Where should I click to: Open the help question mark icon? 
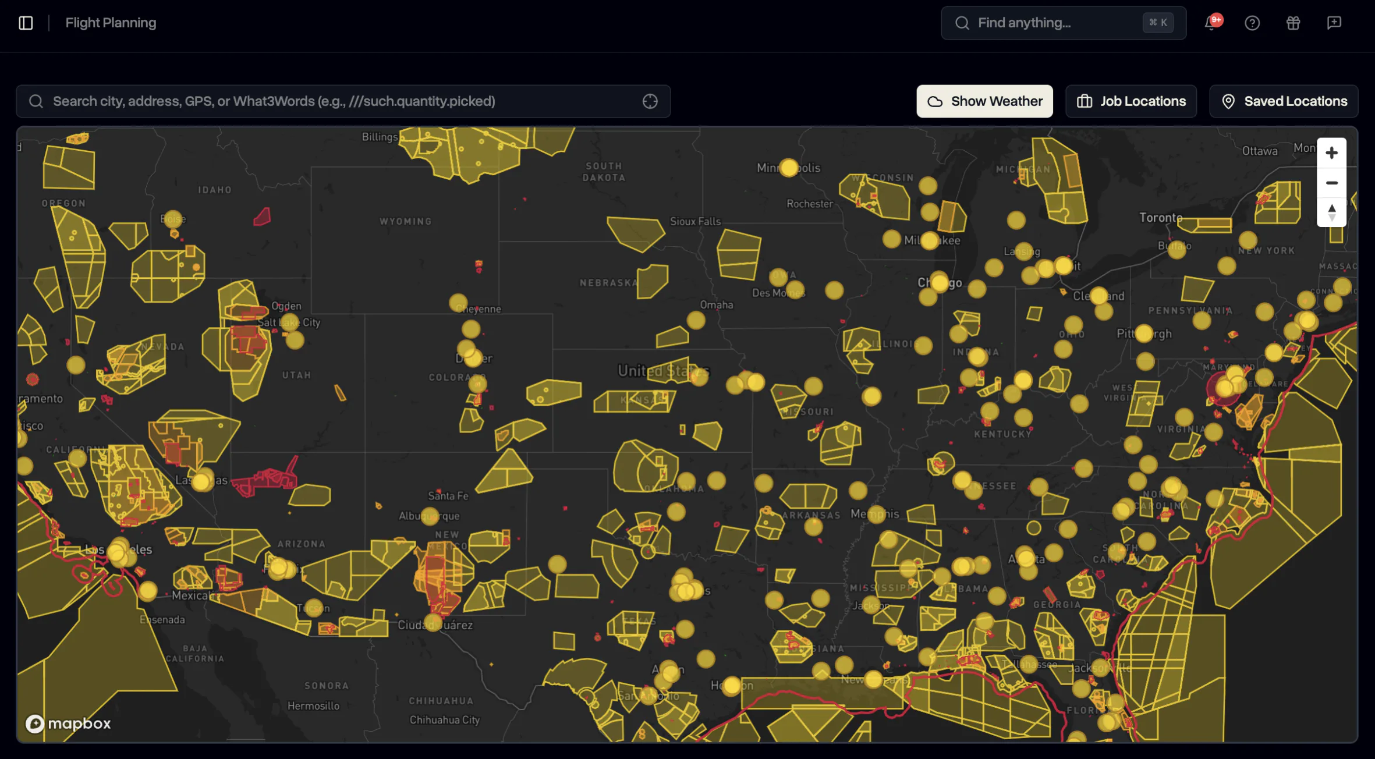pos(1252,23)
